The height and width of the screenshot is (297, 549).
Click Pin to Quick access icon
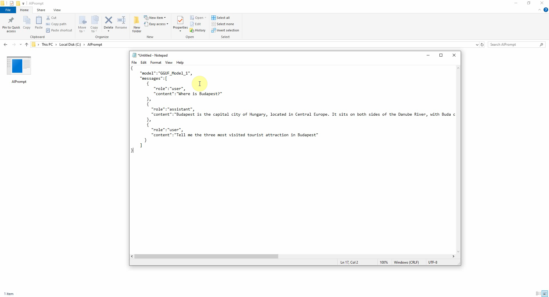tap(11, 21)
